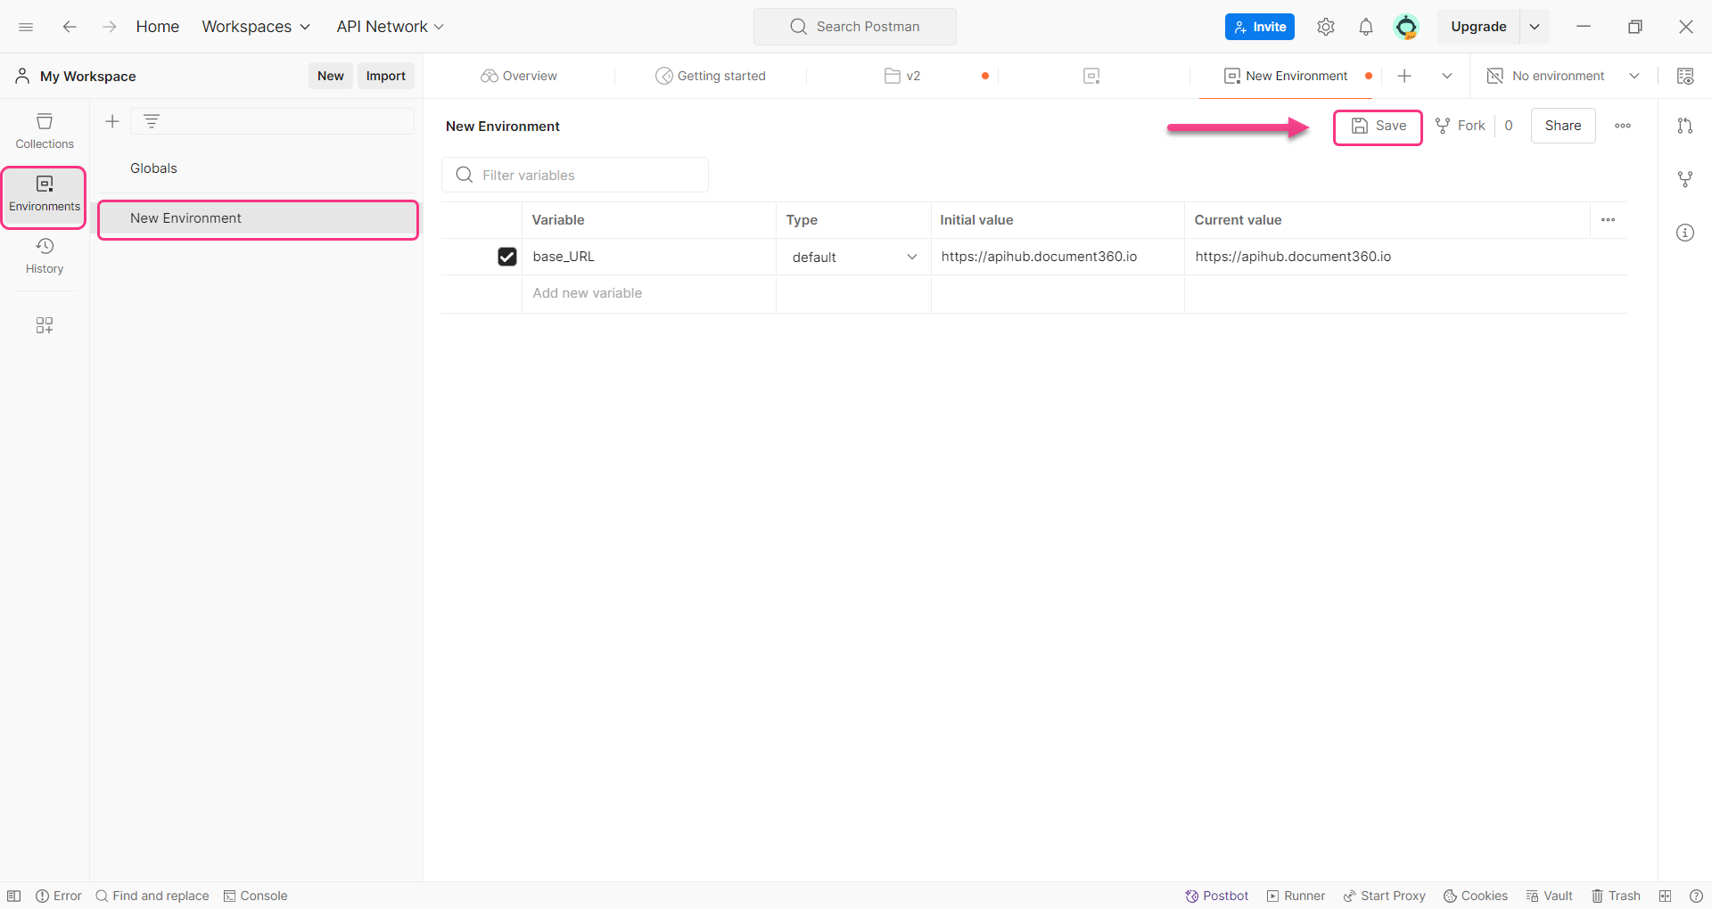Open environment quick look icon
The image size is (1712, 909).
[1685, 76]
